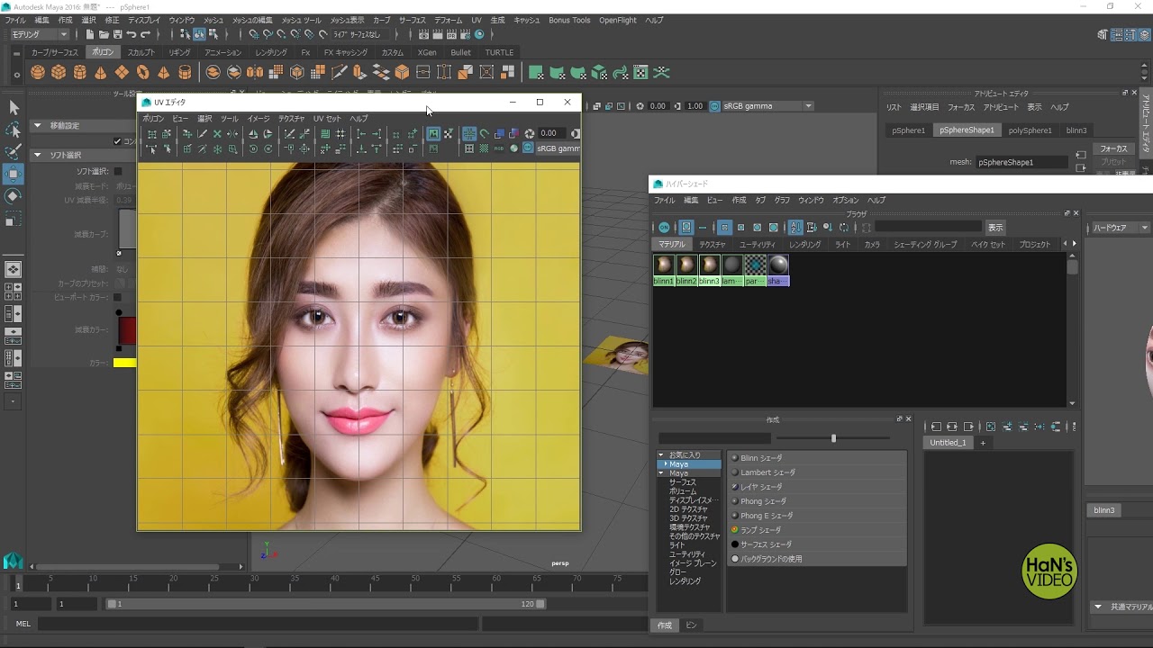The height and width of the screenshot is (648, 1153).
Task: Toggle the checkbox under 移動設定
Action: 117,141
